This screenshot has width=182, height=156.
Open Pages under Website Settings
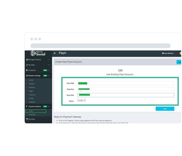point(31,91)
